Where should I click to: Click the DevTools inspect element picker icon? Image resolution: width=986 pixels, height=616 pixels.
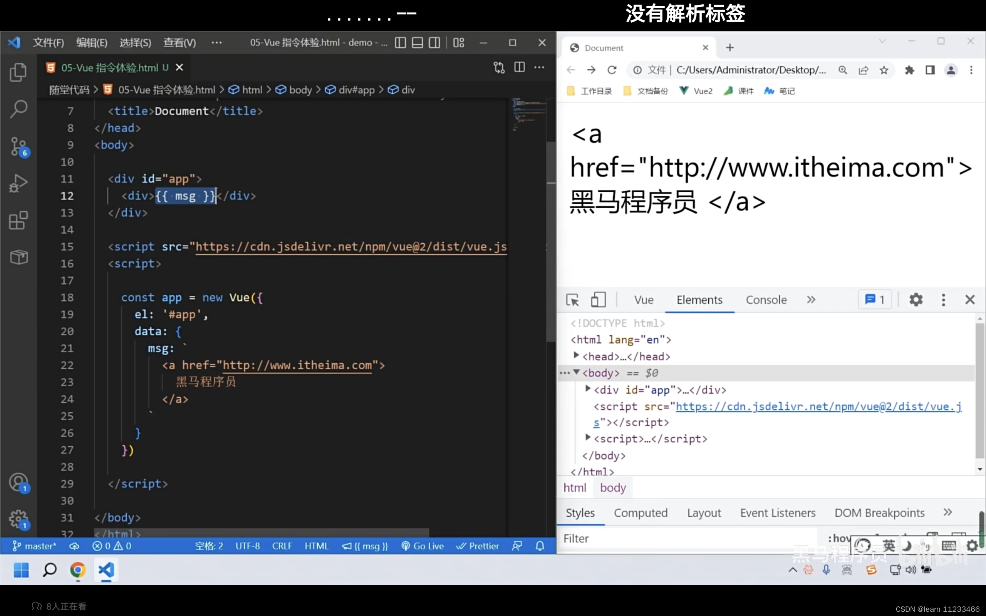pos(572,300)
